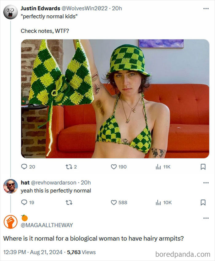215x261 pixels.
Task: Open the orange fist profile avatar
Action: pyautogui.click(x=10, y=222)
